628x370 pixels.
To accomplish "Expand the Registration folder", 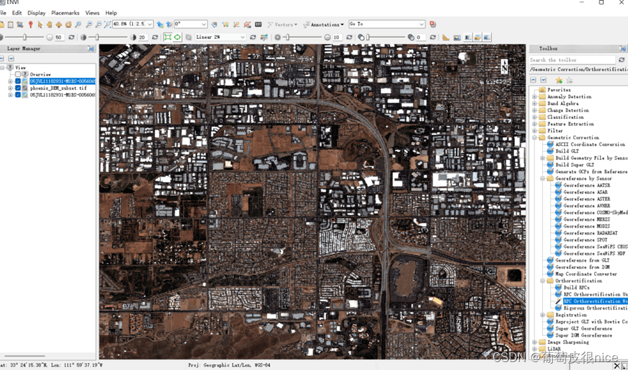I will pos(543,315).
